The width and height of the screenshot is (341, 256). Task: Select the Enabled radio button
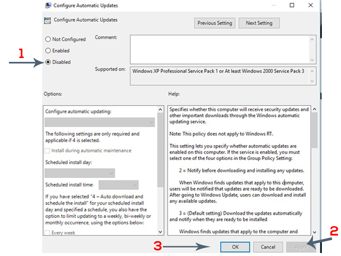click(48, 51)
